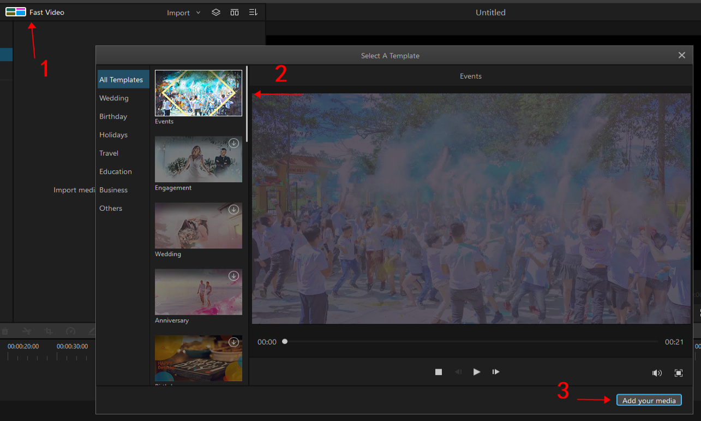Viewport: 701px width, 421px height.
Task: Click the two-column layout icon on the toolbar
Action: (x=234, y=11)
